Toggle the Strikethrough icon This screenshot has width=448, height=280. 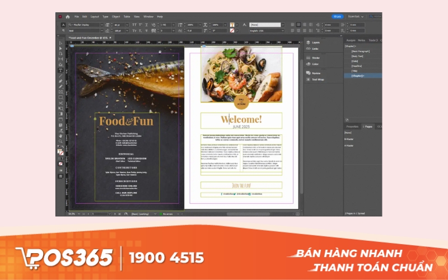tap(146, 31)
